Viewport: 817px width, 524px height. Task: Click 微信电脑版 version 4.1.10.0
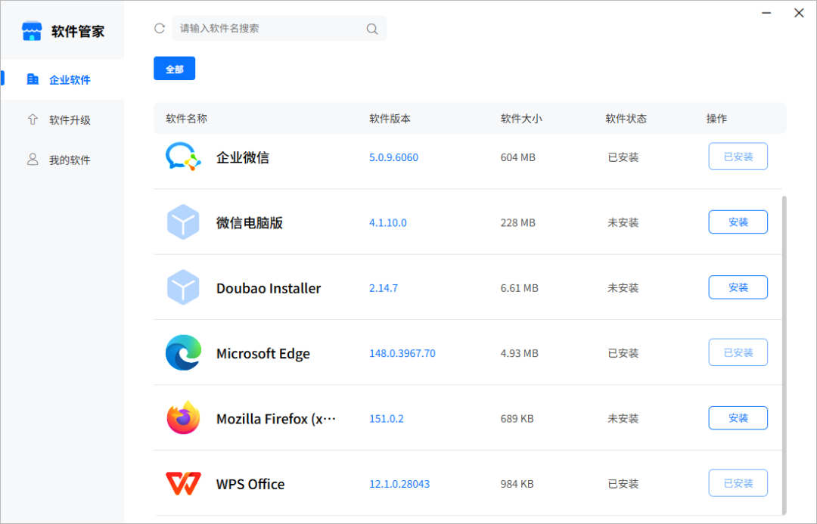point(387,222)
